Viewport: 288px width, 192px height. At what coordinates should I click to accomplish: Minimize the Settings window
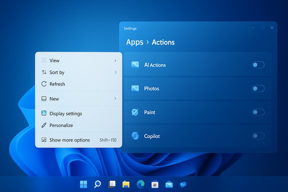coord(253,27)
